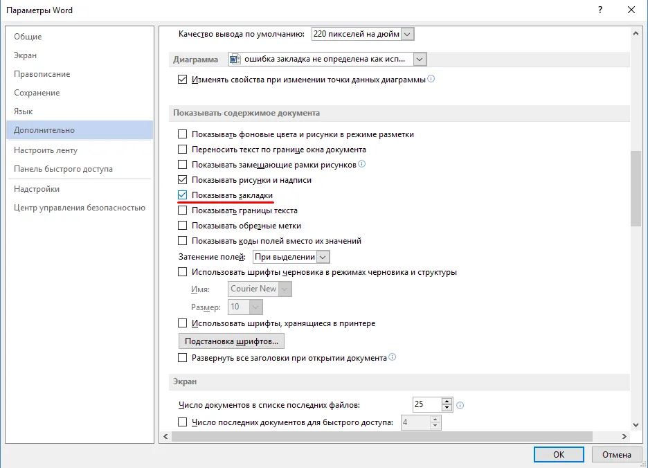Select the Язык category
The width and height of the screenshot is (648, 468).
[80, 111]
